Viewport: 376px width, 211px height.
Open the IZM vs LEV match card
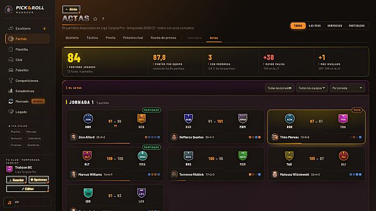(x=115, y=198)
